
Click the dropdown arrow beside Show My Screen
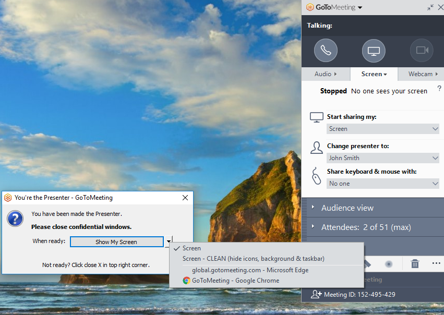pyautogui.click(x=169, y=241)
